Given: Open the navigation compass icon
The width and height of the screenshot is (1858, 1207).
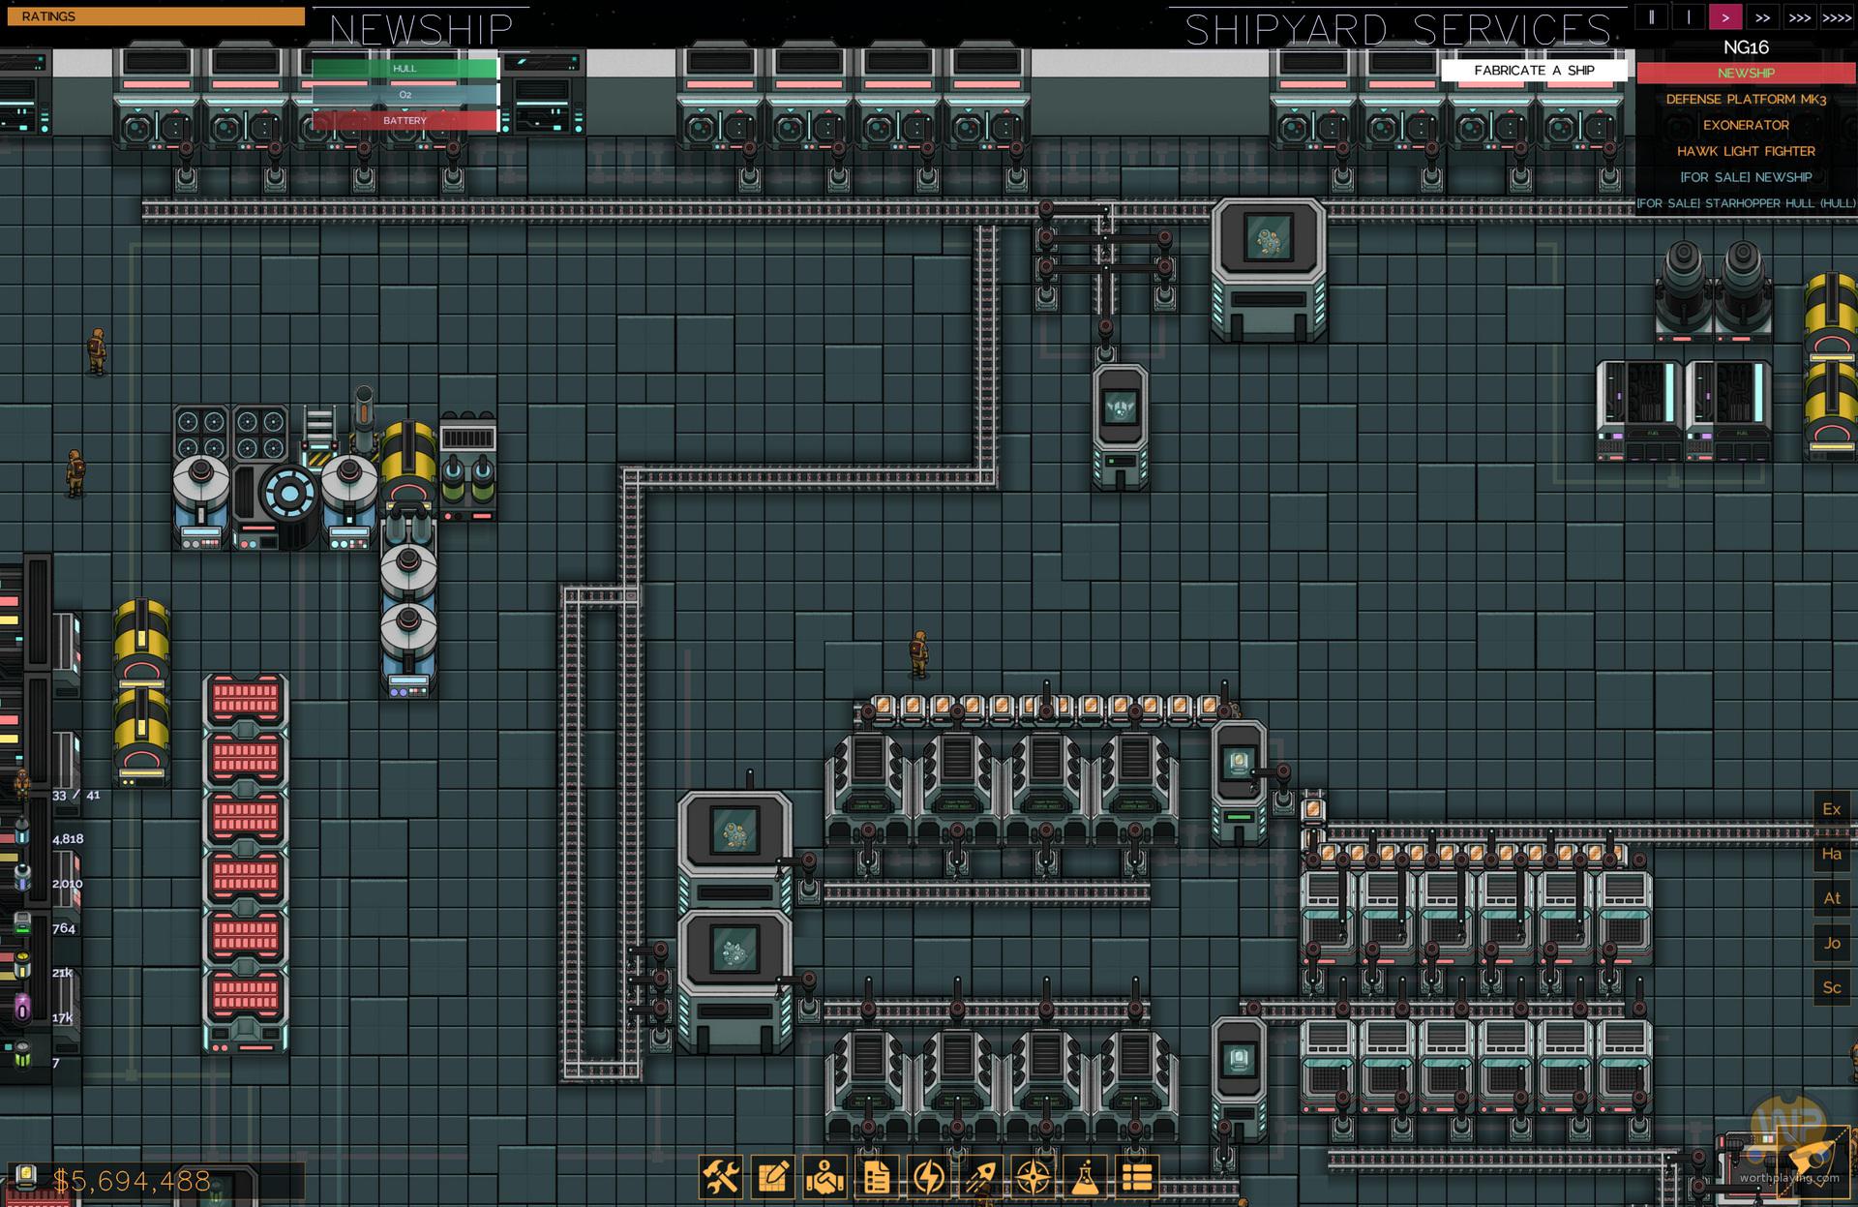Looking at the screenshot, I should coord(1034,1177).
